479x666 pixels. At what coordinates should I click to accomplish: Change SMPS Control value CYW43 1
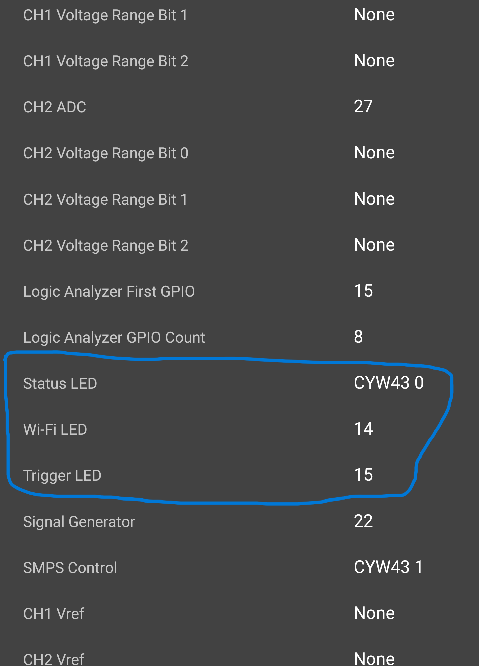[x=388, y=567]
